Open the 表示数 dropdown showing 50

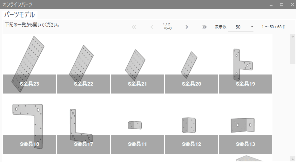coord(241,27)
